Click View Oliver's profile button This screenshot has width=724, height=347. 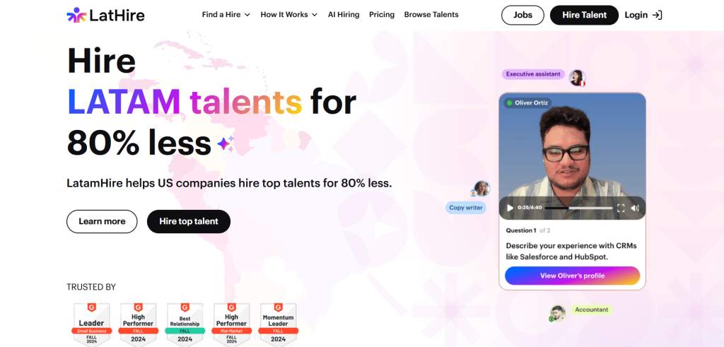click(x=572, y=276)
